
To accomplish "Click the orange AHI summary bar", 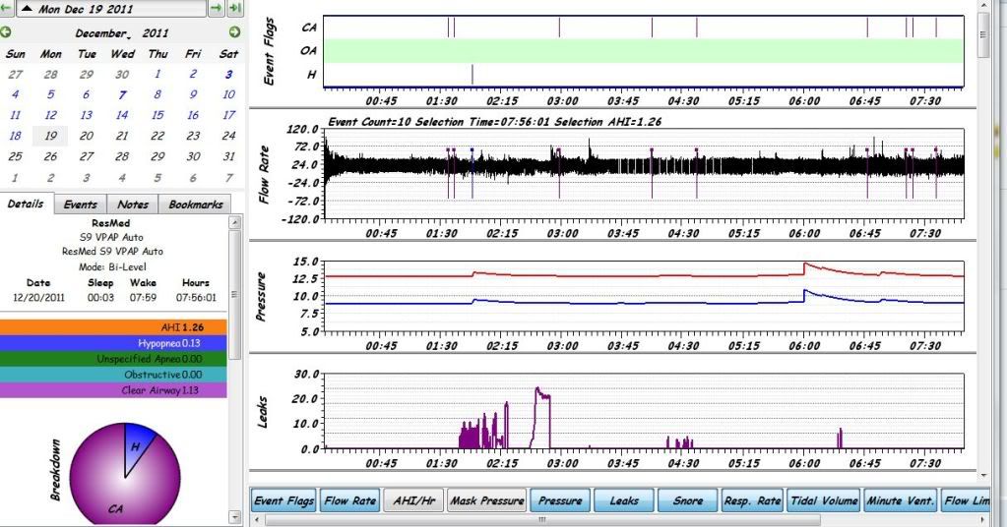I will [x=113, y=327].
